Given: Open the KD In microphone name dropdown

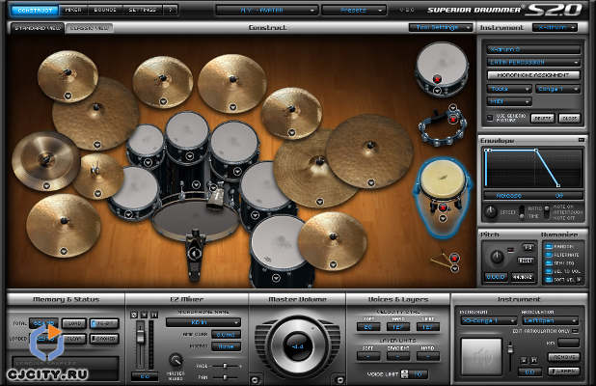Looking at the screenshot, I should [203, 322].
